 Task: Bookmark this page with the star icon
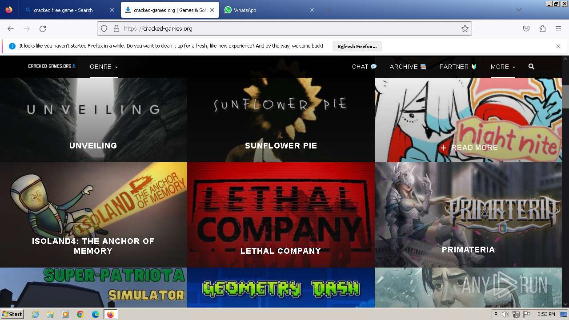click(x=465, y=28)
